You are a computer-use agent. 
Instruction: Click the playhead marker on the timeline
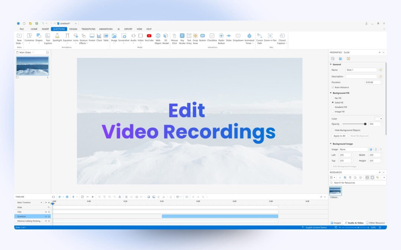coord(53,203)
